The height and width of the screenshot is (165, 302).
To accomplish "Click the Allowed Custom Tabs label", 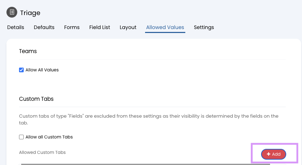I will tap(42, 152).
